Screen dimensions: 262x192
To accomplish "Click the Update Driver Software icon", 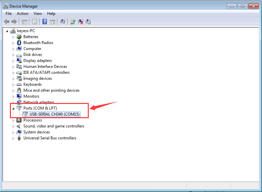I will (73, 22).
